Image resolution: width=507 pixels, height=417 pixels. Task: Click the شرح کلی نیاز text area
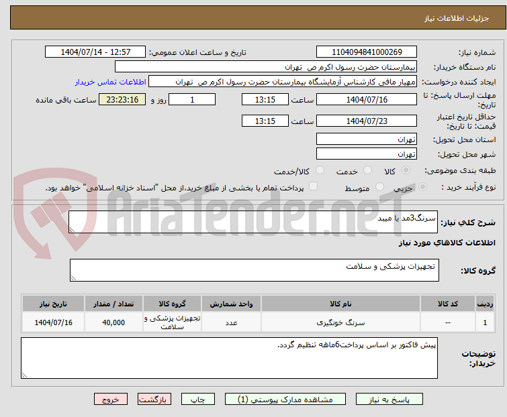(253, 222)
